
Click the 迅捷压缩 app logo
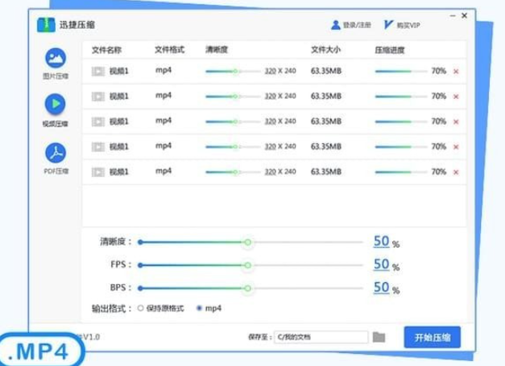click(x=46, y=25)
